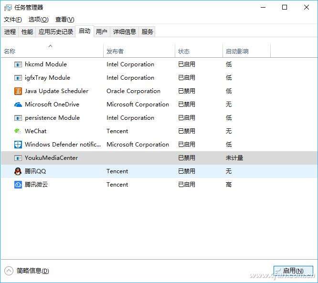Viewport: 318px width, 283px height.
Task: Select the Java Update Scheduler entry
Action: (57, 91)
